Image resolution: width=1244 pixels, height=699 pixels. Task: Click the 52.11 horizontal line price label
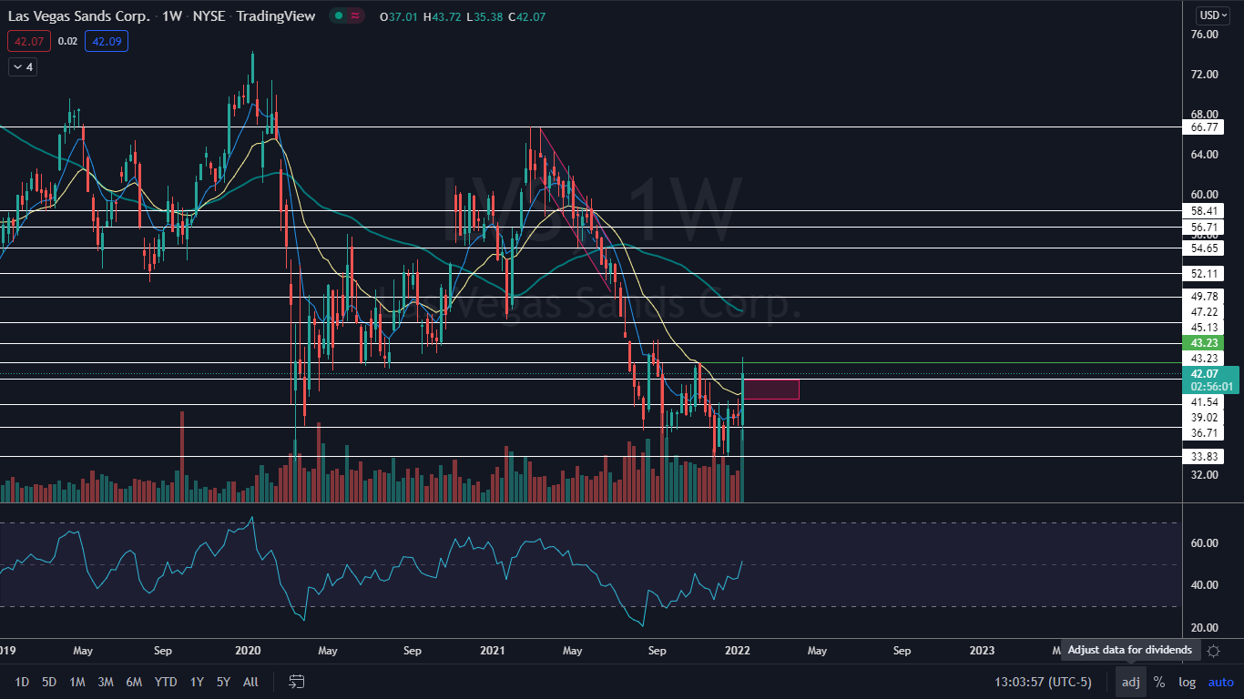pos(1204,274)
